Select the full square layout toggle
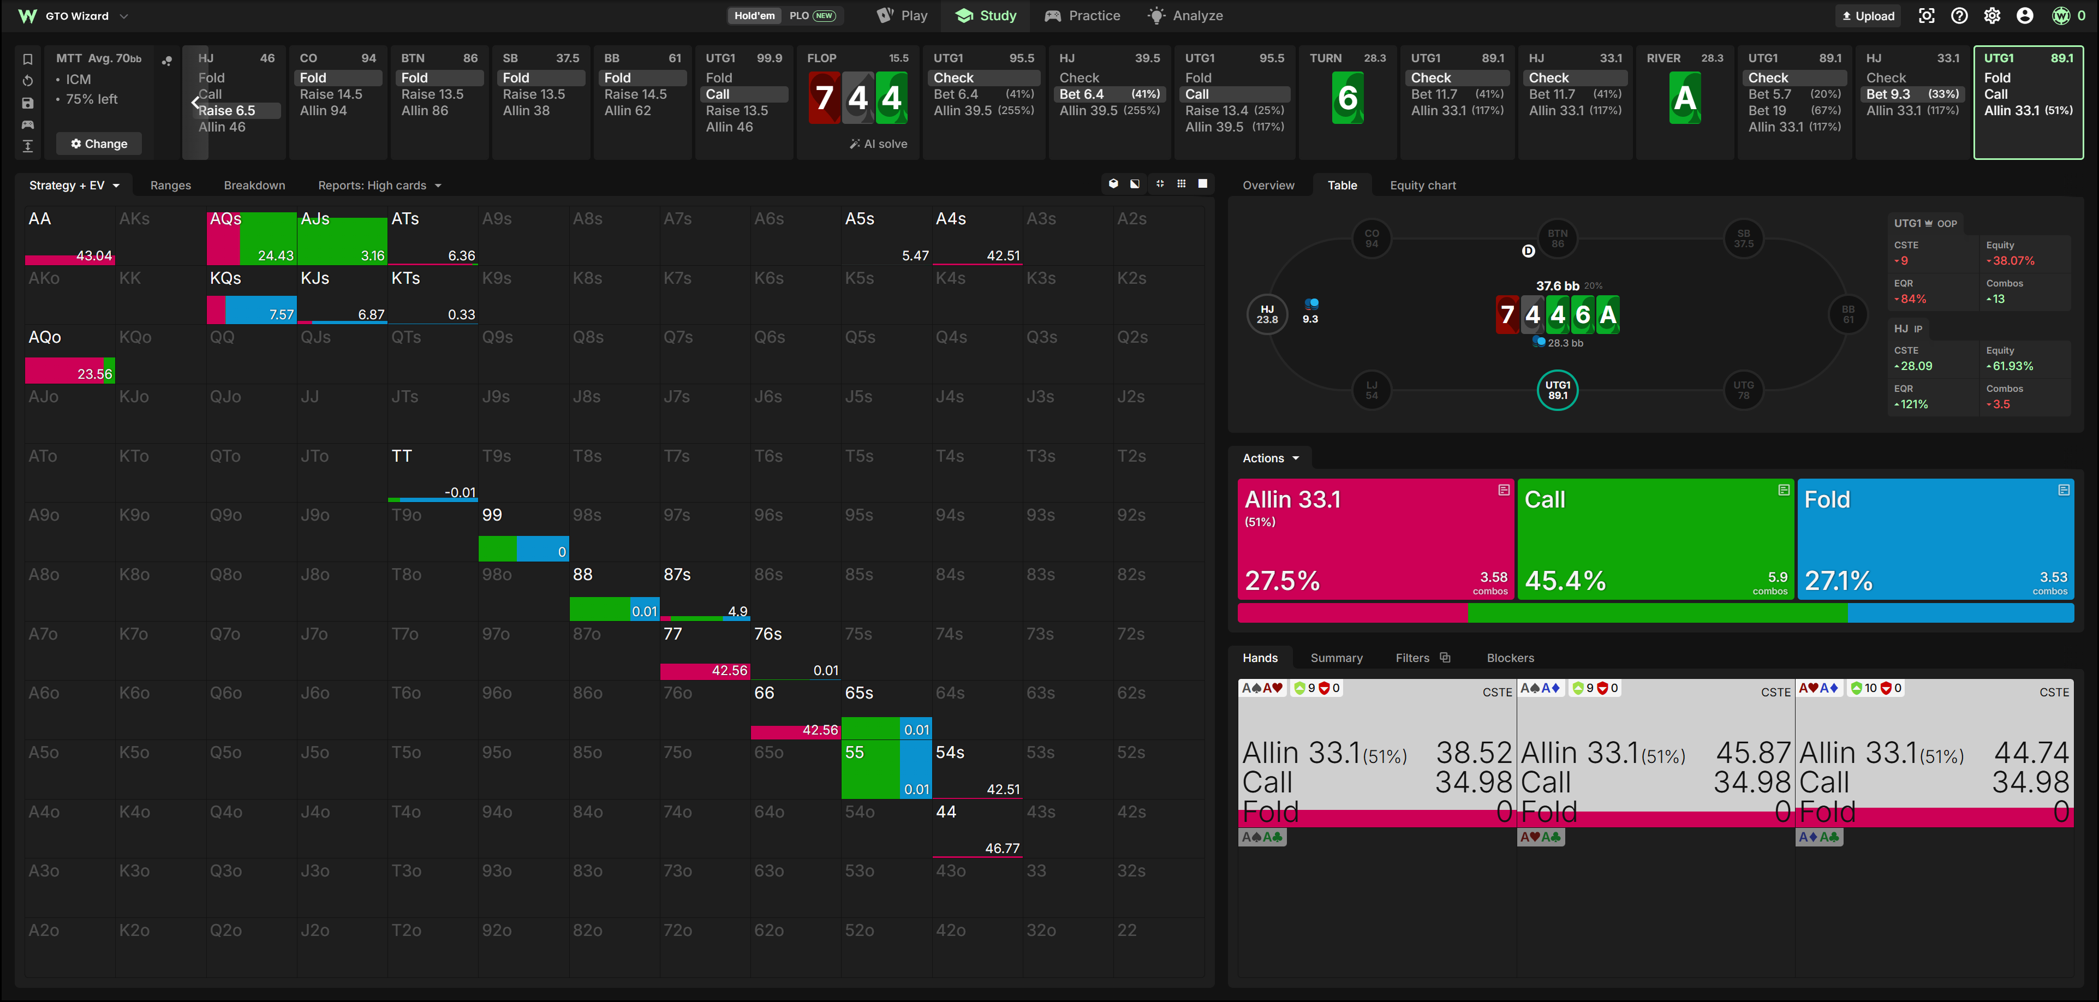 [1203, 184]
